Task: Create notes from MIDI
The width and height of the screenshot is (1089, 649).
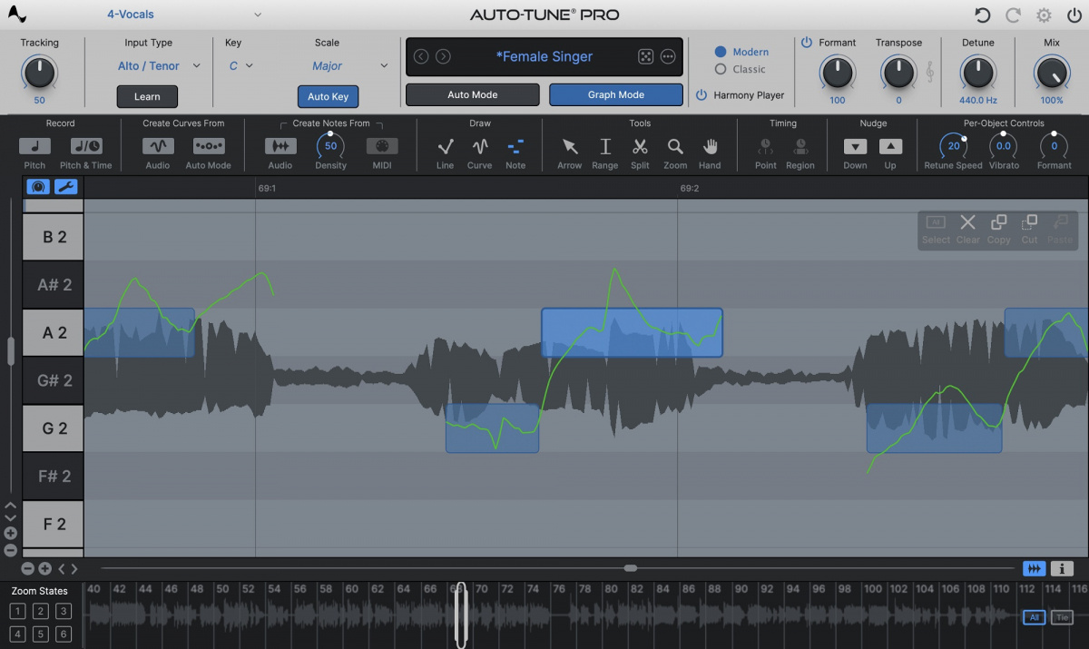Action: click(382, 145)
